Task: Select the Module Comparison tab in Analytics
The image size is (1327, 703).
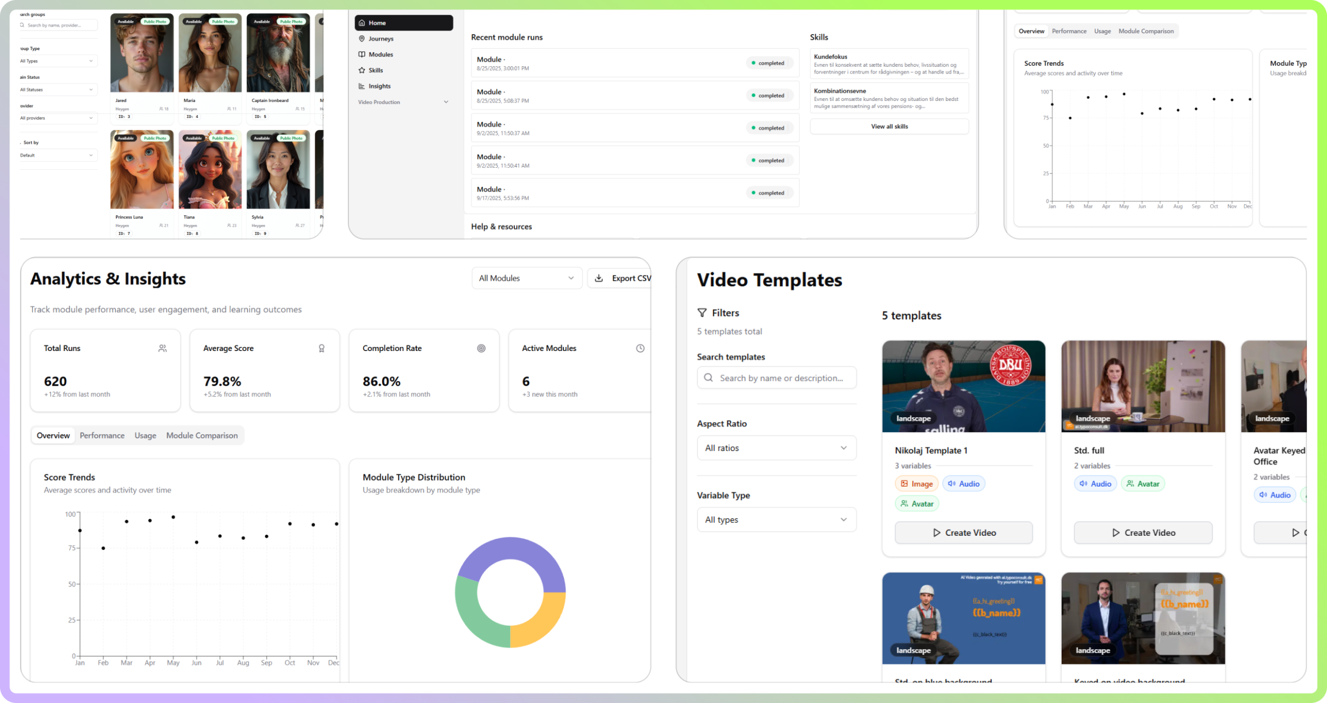Action: point(202,435)
